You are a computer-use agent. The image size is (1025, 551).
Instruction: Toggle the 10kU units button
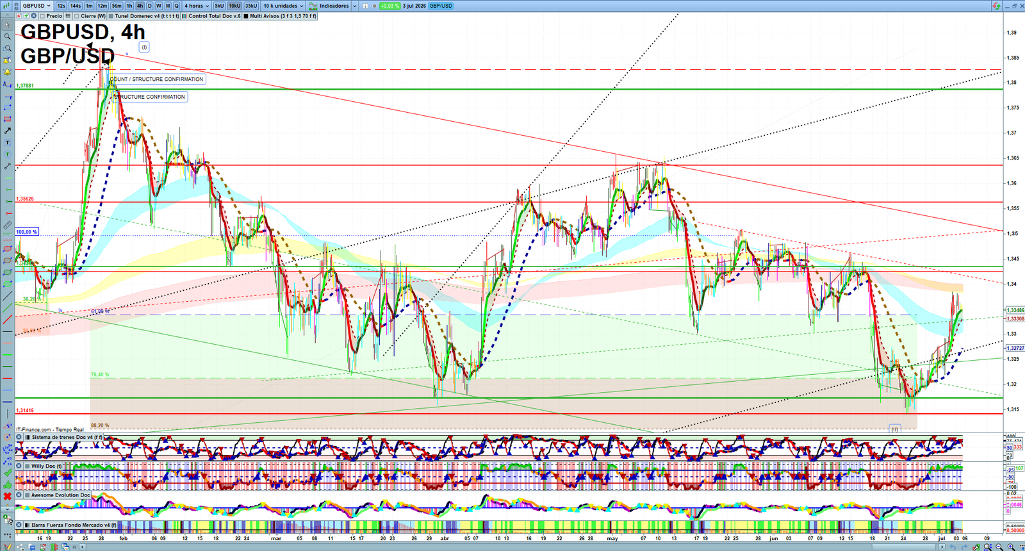pyautogui.click(x=234, y=6)
